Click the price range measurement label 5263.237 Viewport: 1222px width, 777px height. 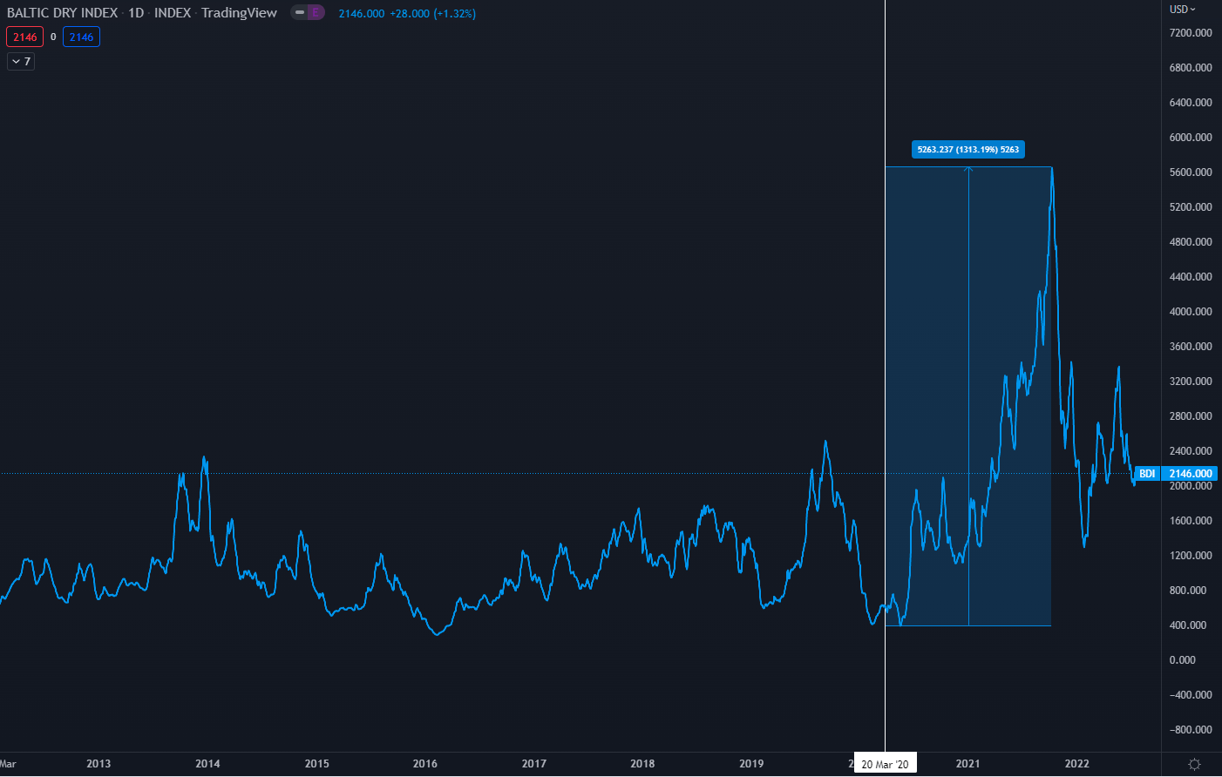[967, 150]
